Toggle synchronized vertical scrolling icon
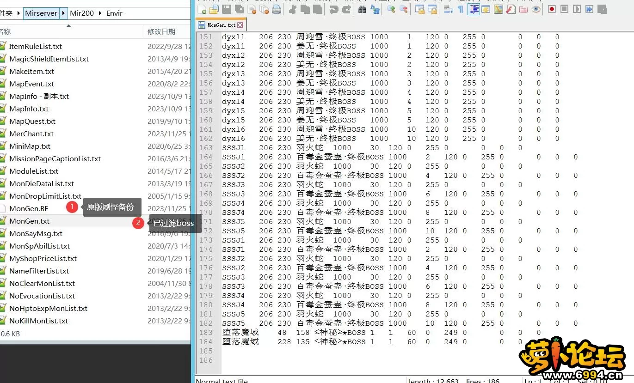The height and width of the screenshot is (383, 634). click(420, 9)
